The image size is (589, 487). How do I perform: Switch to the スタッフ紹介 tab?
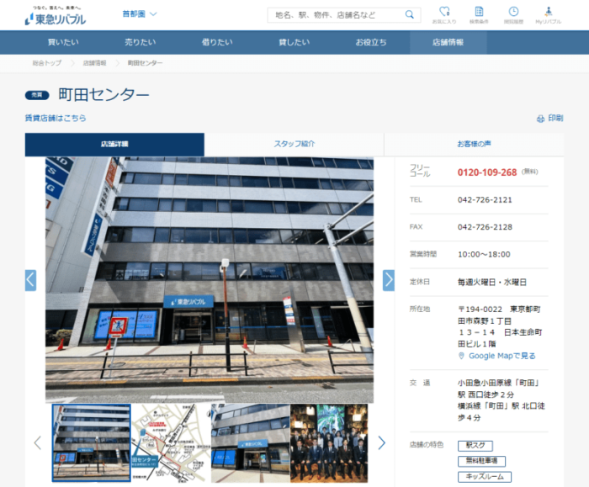(294, 144)
